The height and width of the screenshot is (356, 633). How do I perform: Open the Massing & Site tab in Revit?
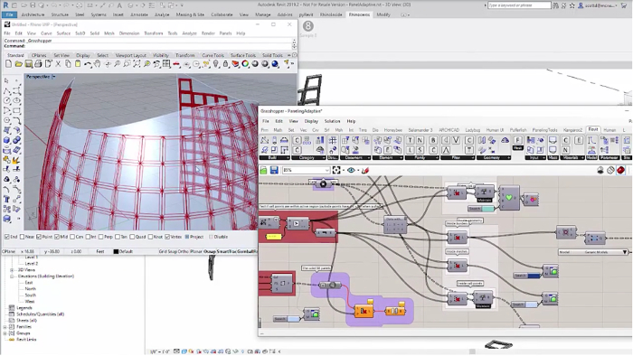tap(190, 14)
